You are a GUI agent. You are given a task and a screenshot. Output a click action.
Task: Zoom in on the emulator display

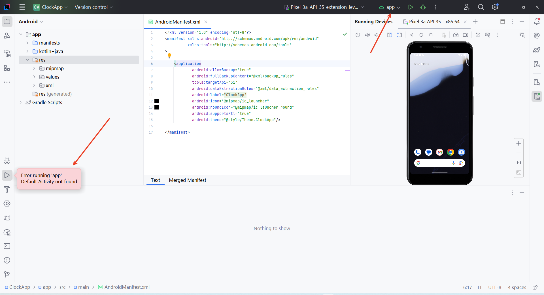pos(518,144)
